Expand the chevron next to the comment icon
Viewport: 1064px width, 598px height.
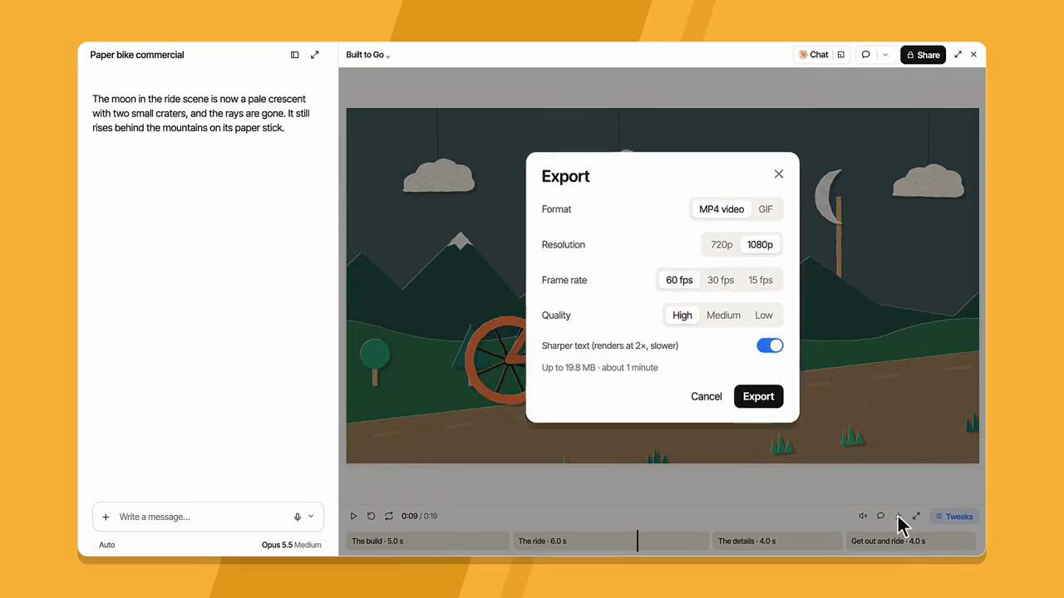885,55
